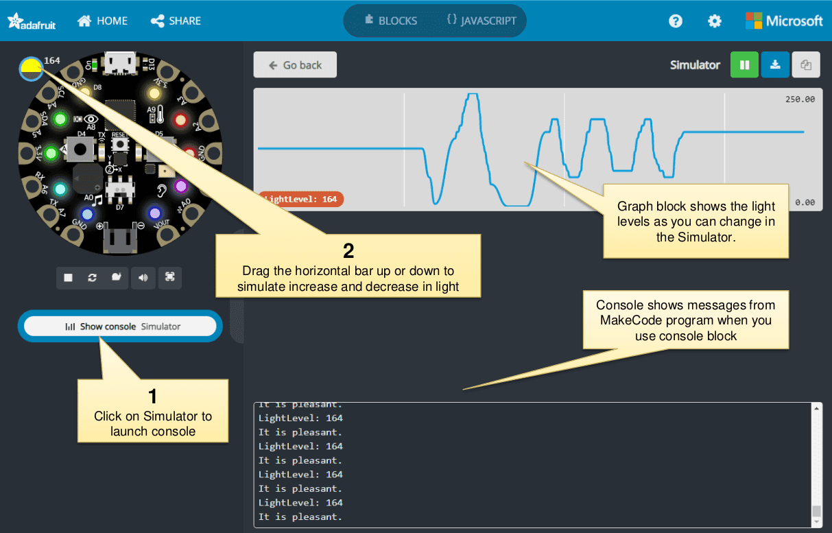Screen dimensions: 832x533
Task: Click the Adafruit logo
Action: click(x=32, y=22)
